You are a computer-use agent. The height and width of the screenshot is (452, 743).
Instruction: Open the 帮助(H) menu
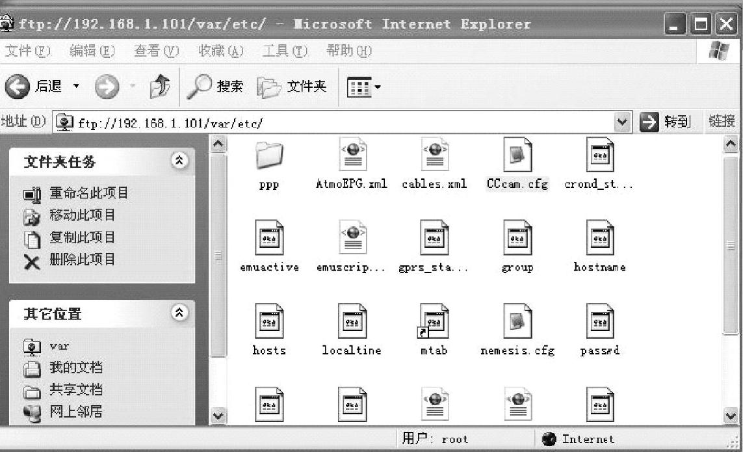click(x=349, y=50)
